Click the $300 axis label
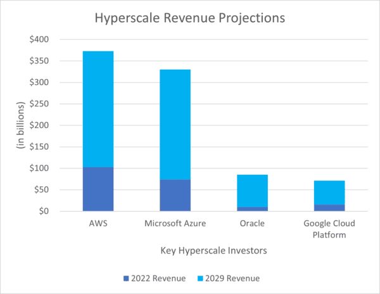This screenshot has width=380, height=294. coord(39,82)
